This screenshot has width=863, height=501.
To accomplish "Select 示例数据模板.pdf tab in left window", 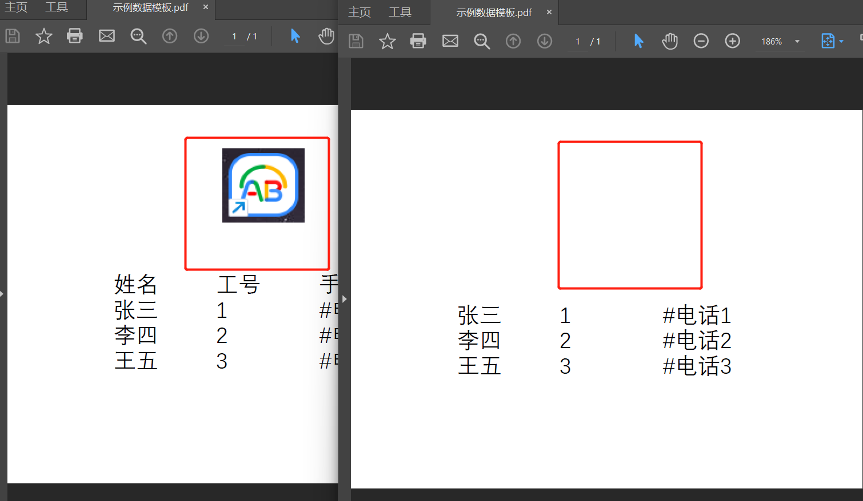I will [150, 7].
